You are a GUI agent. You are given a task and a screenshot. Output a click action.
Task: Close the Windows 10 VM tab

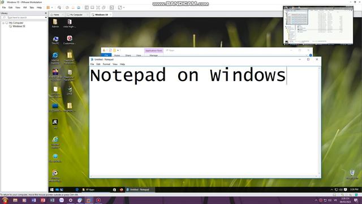[111, 15]
